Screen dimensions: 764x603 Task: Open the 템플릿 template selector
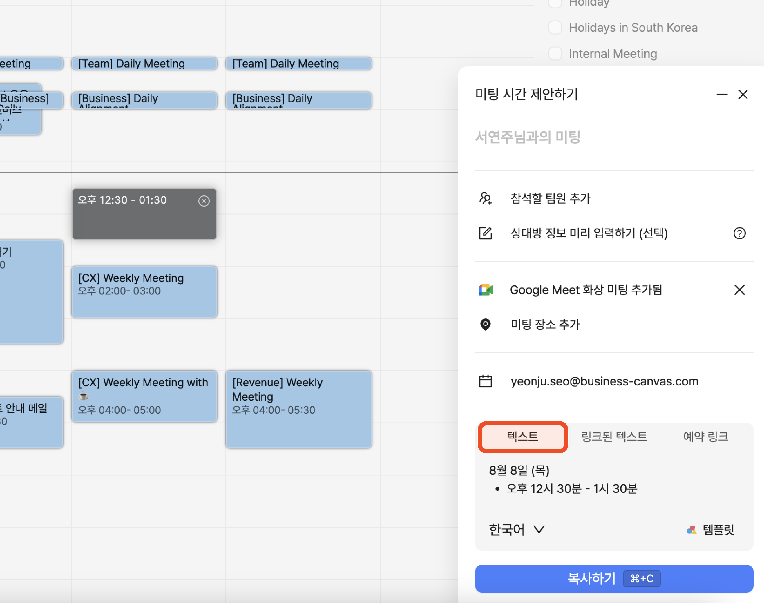coord(710,529)
